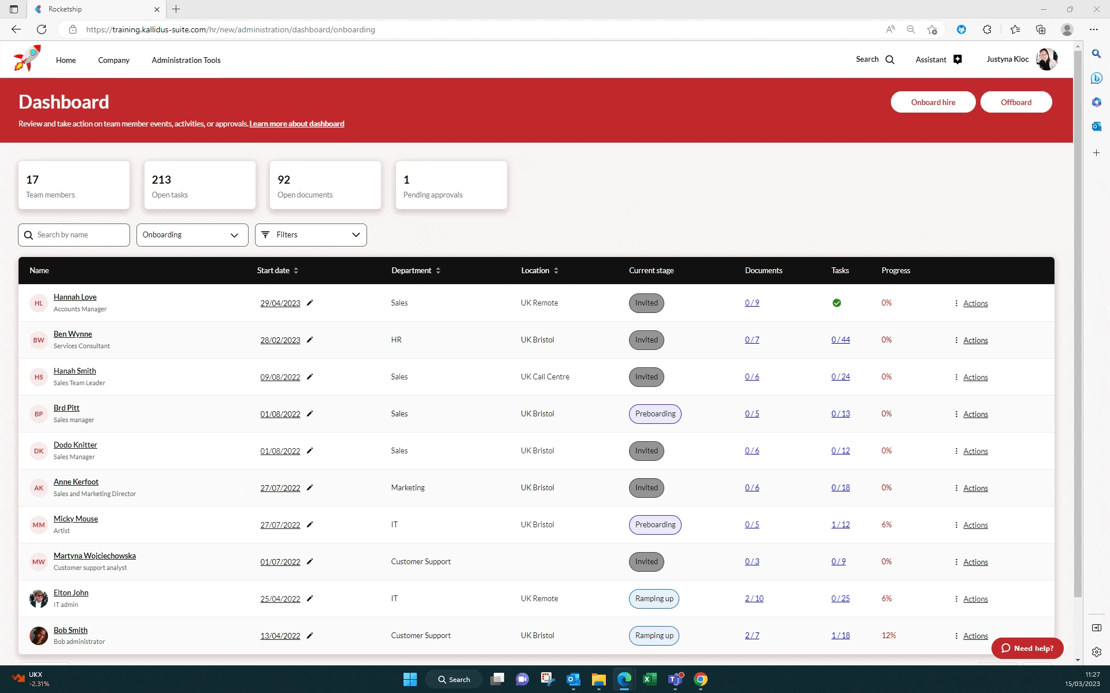Open the Administration Tools menu

coord(186,60)
